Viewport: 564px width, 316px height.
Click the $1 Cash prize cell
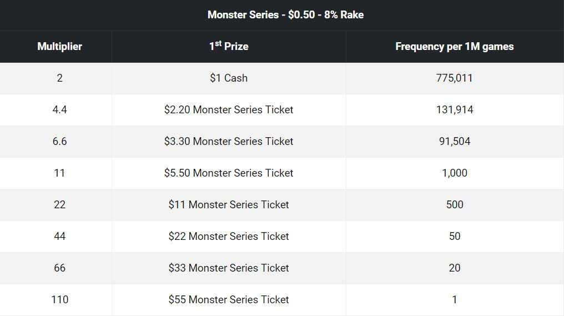coord(229,78)
